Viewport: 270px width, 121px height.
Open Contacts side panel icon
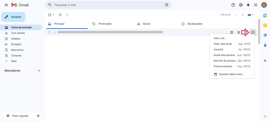265,45
